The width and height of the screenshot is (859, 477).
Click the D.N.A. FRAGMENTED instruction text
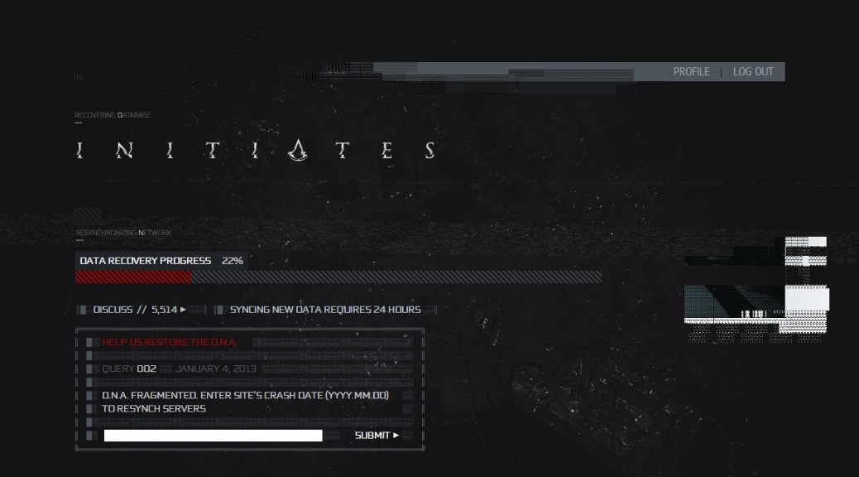246,402
